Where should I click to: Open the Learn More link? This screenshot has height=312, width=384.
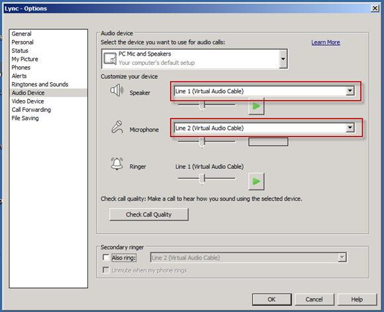point(326,42)
